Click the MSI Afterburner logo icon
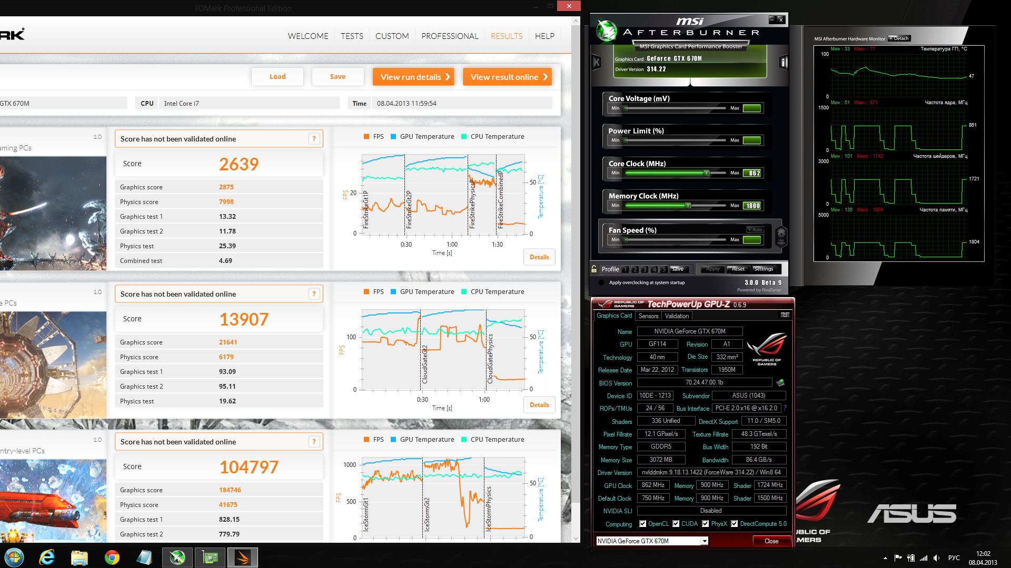 (606, 31)
